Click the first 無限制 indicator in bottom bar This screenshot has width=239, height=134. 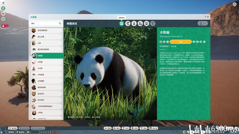[11, 132]
